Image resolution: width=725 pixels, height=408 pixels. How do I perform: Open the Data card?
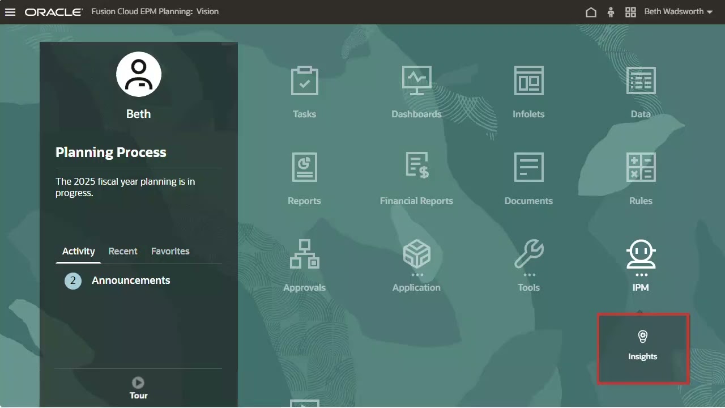pos(641,92)
